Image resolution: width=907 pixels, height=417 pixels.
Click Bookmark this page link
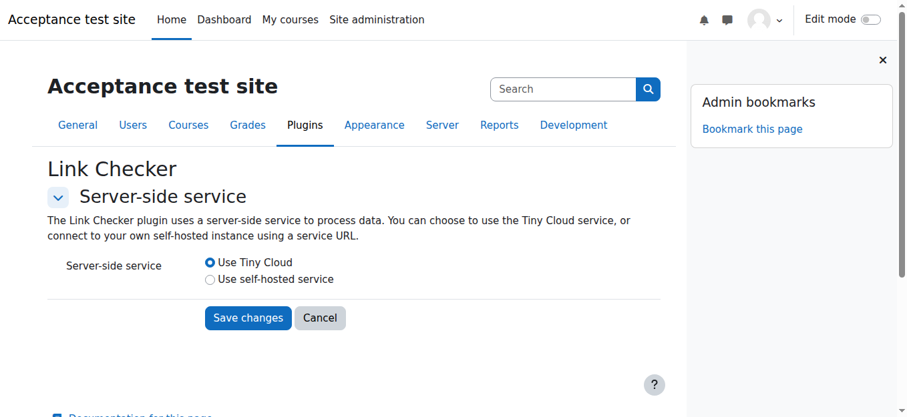point(752,129)
